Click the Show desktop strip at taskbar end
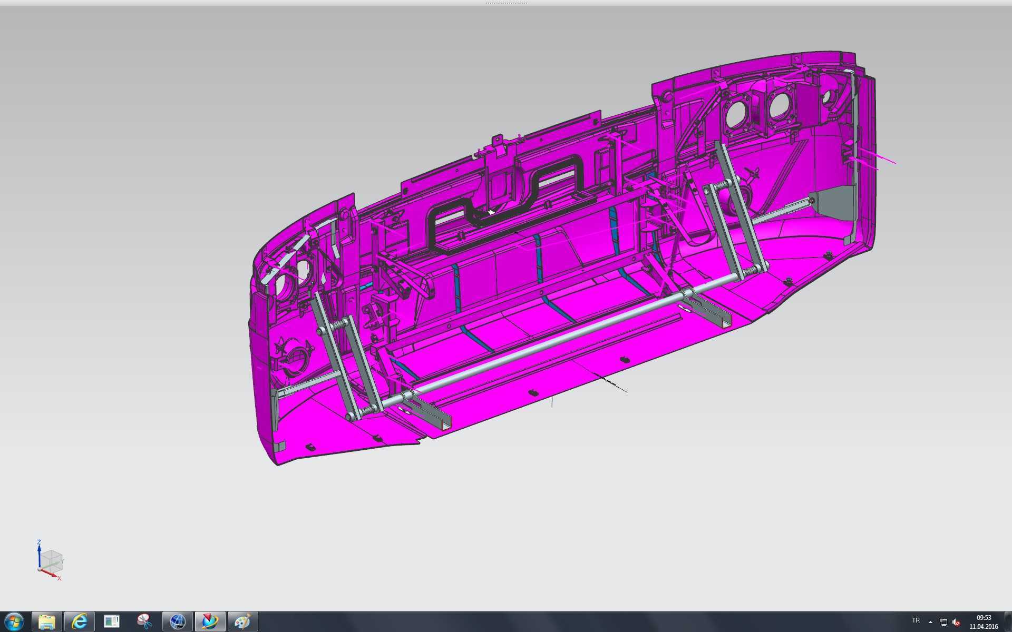The height and width of the screenshot is (632, 1012). coord(1008,622)
